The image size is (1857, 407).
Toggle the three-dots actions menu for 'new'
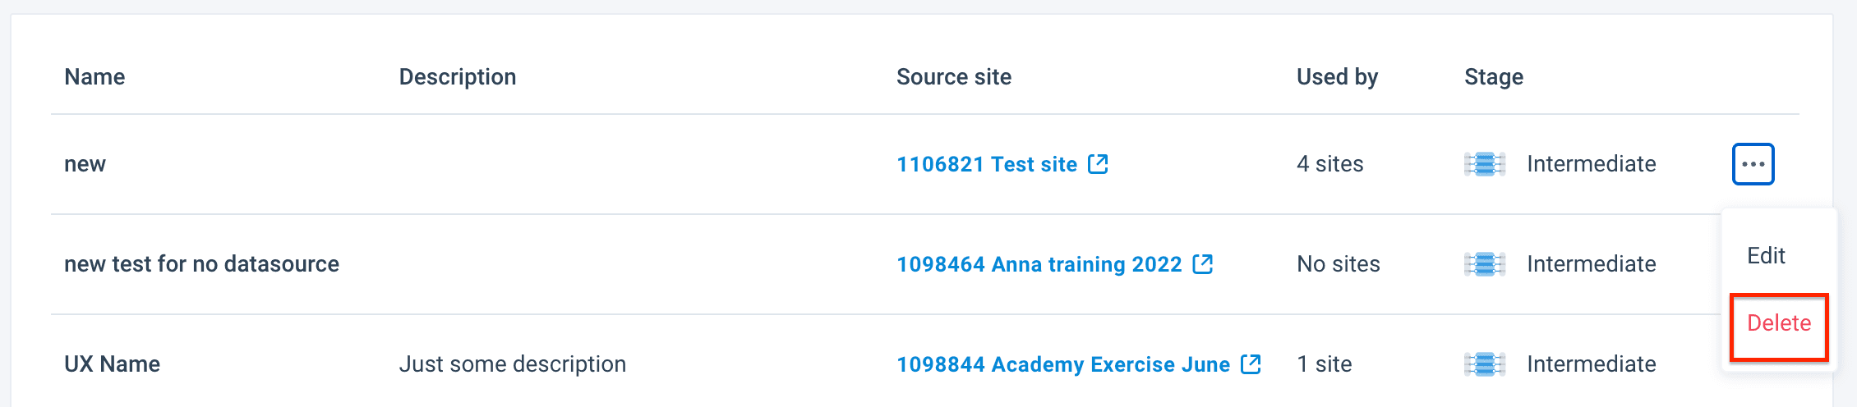coord(1753,164)
